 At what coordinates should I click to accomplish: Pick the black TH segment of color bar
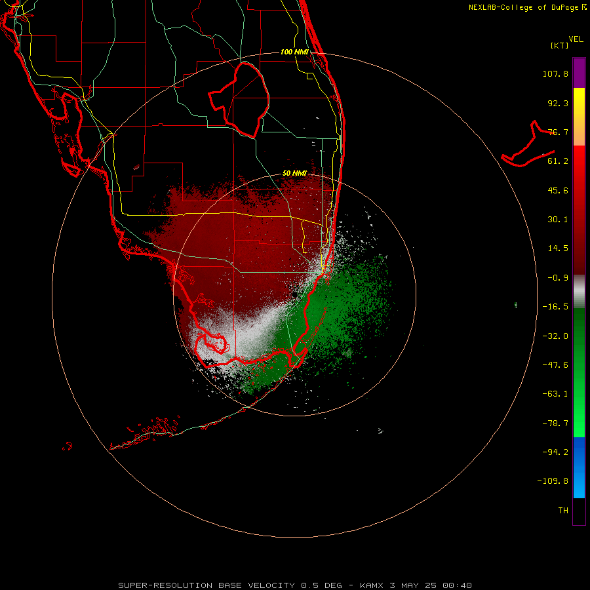tap(579, 511)
